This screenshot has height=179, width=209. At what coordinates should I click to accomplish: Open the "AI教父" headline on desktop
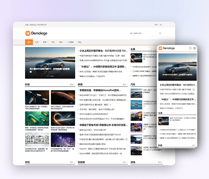[104, 67]
